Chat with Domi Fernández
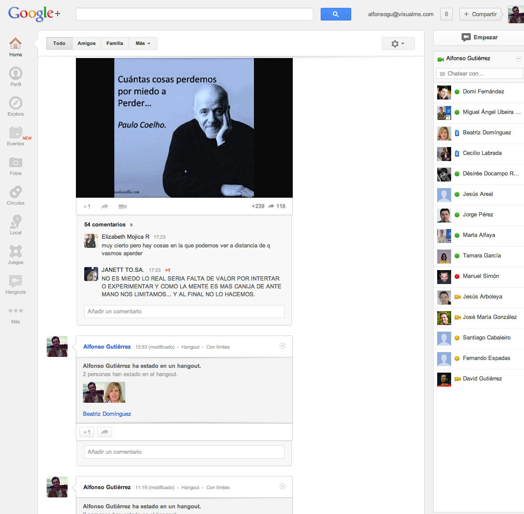 [x=479, y=92]
